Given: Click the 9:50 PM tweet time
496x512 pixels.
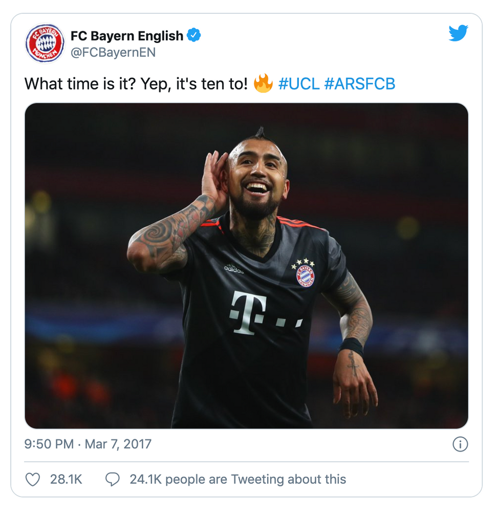Looking at the screenshot, I should point(49,443).
